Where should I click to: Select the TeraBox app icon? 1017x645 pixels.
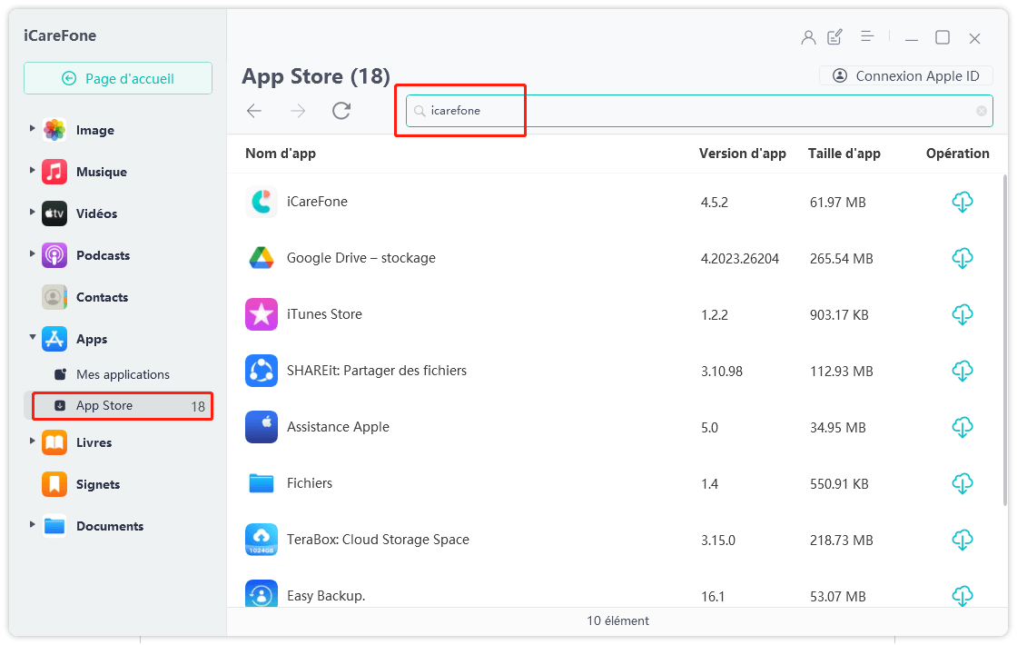pyautogui.click(x=262, y=540)
